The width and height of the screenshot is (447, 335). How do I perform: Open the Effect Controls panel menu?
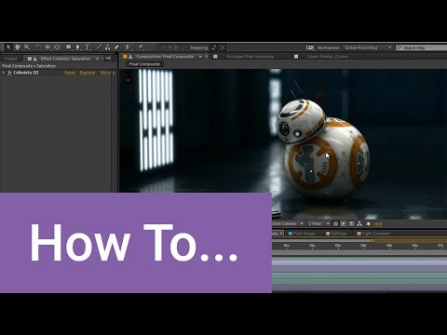(x=108, y=59)
